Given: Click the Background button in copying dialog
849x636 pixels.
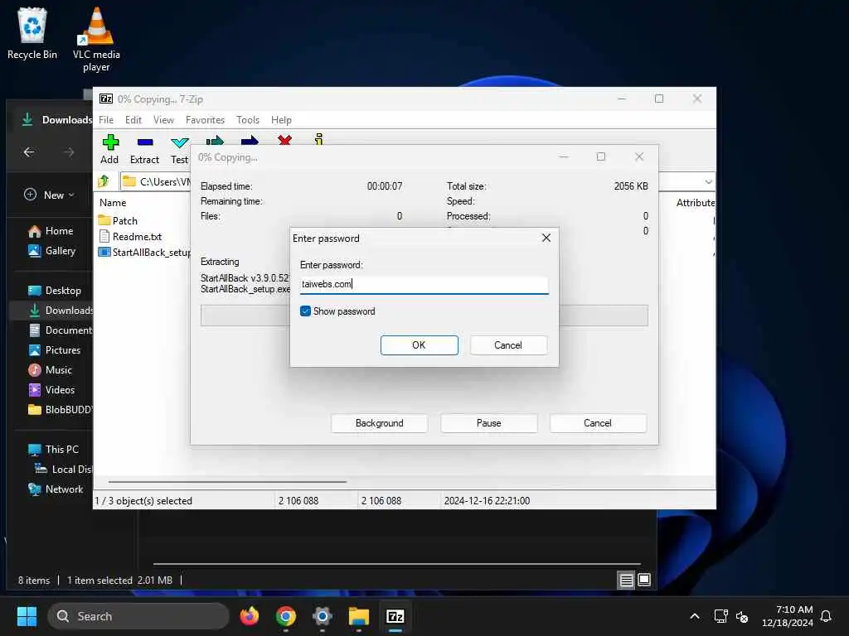Looking at the screenshot, I should click(380, 423).
